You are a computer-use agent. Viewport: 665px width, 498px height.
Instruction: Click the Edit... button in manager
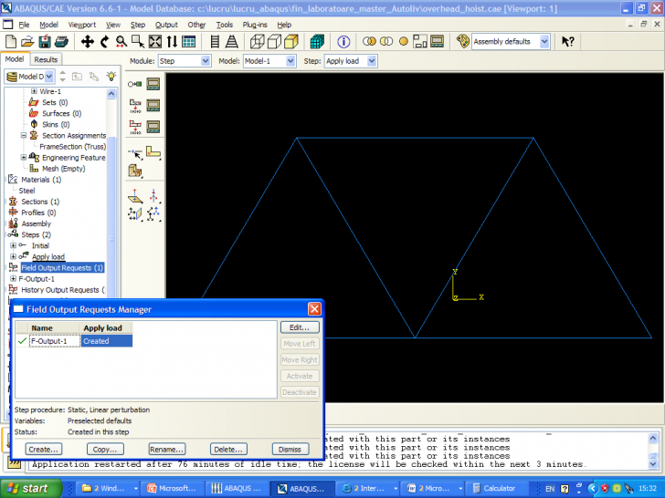(300, 327)
